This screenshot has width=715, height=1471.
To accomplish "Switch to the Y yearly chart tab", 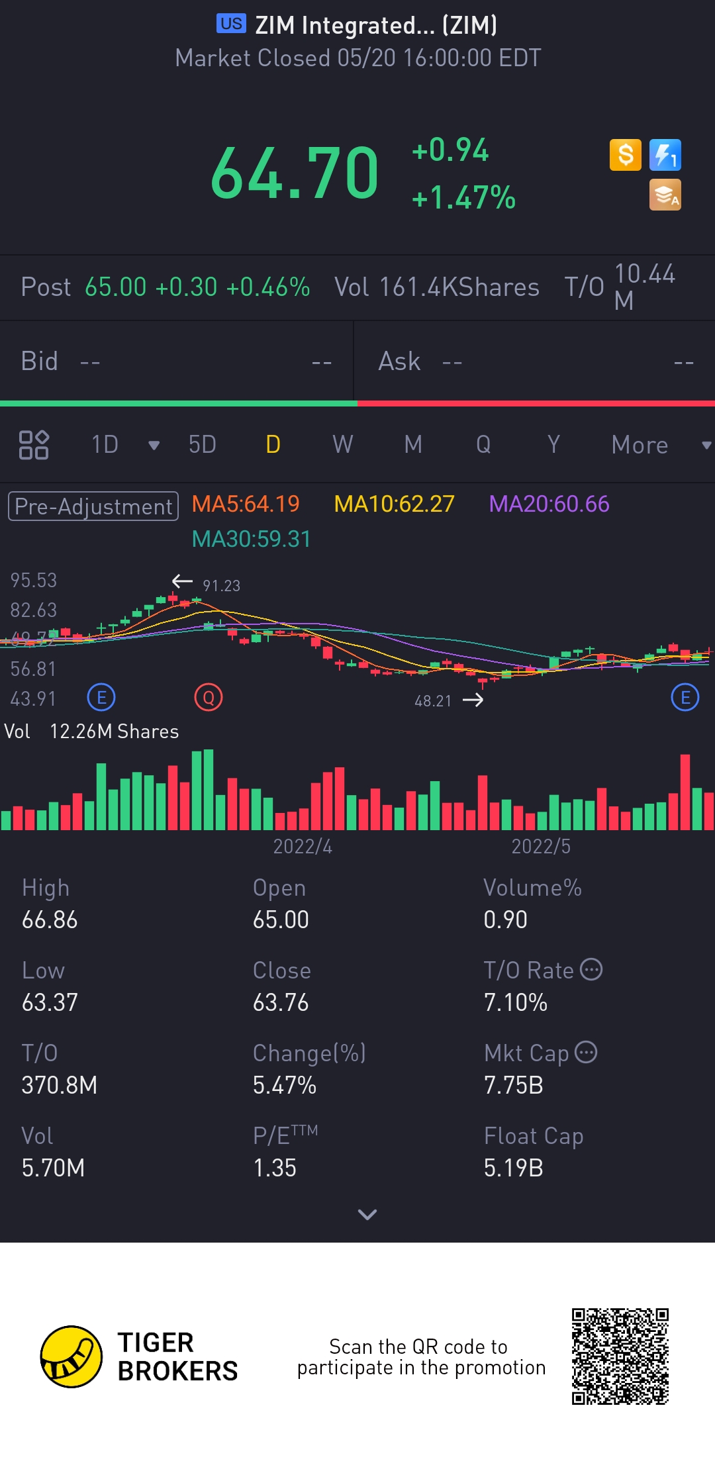I will click(x=553, y=445).
